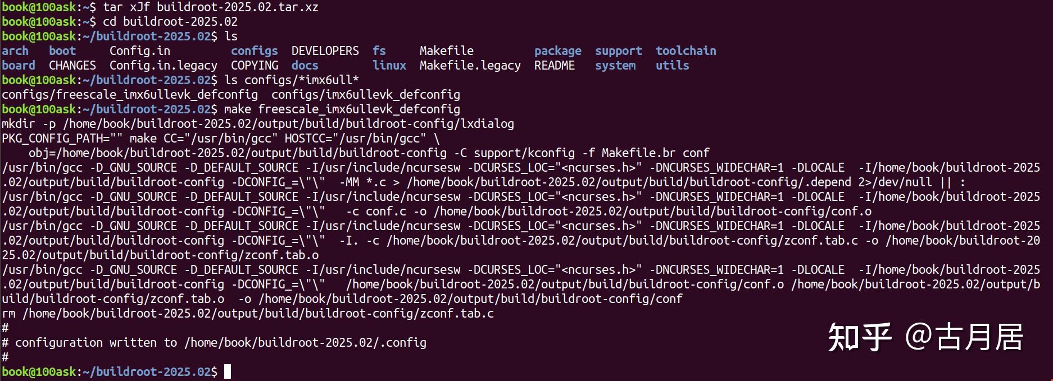Click the Config.in.legacy file name
Viewport: 1053px width, 381px height.
(163, 66)
